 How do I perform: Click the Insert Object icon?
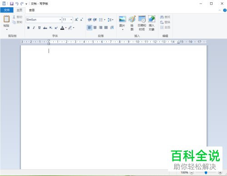[152, 19]
